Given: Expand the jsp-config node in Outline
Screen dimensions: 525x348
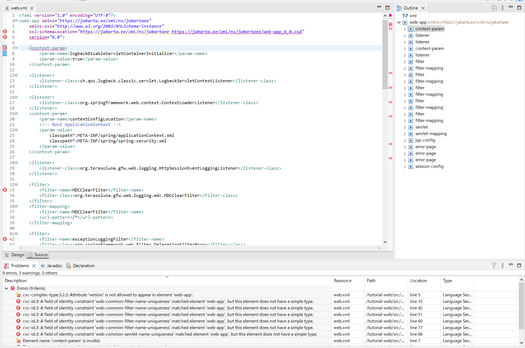Looking at the screenshot, I should pos(405,141).
